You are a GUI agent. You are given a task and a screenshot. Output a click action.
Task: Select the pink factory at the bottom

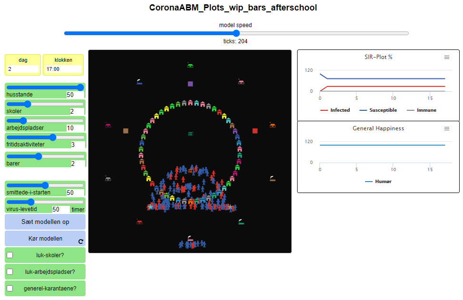(x=191, y=238)
